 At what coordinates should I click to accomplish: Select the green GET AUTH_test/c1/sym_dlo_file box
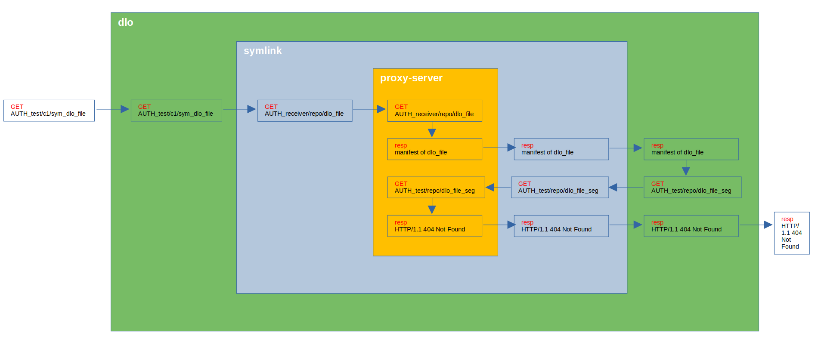(x=177, y=111)
